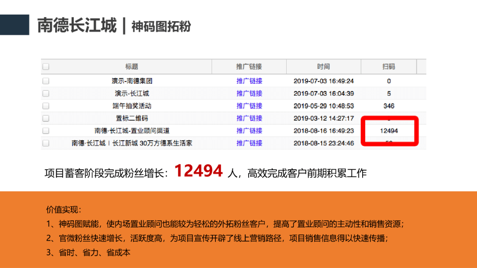Click the large red 12494 figure
This screenshot has height=268, width=477.
tap(198, 171)
